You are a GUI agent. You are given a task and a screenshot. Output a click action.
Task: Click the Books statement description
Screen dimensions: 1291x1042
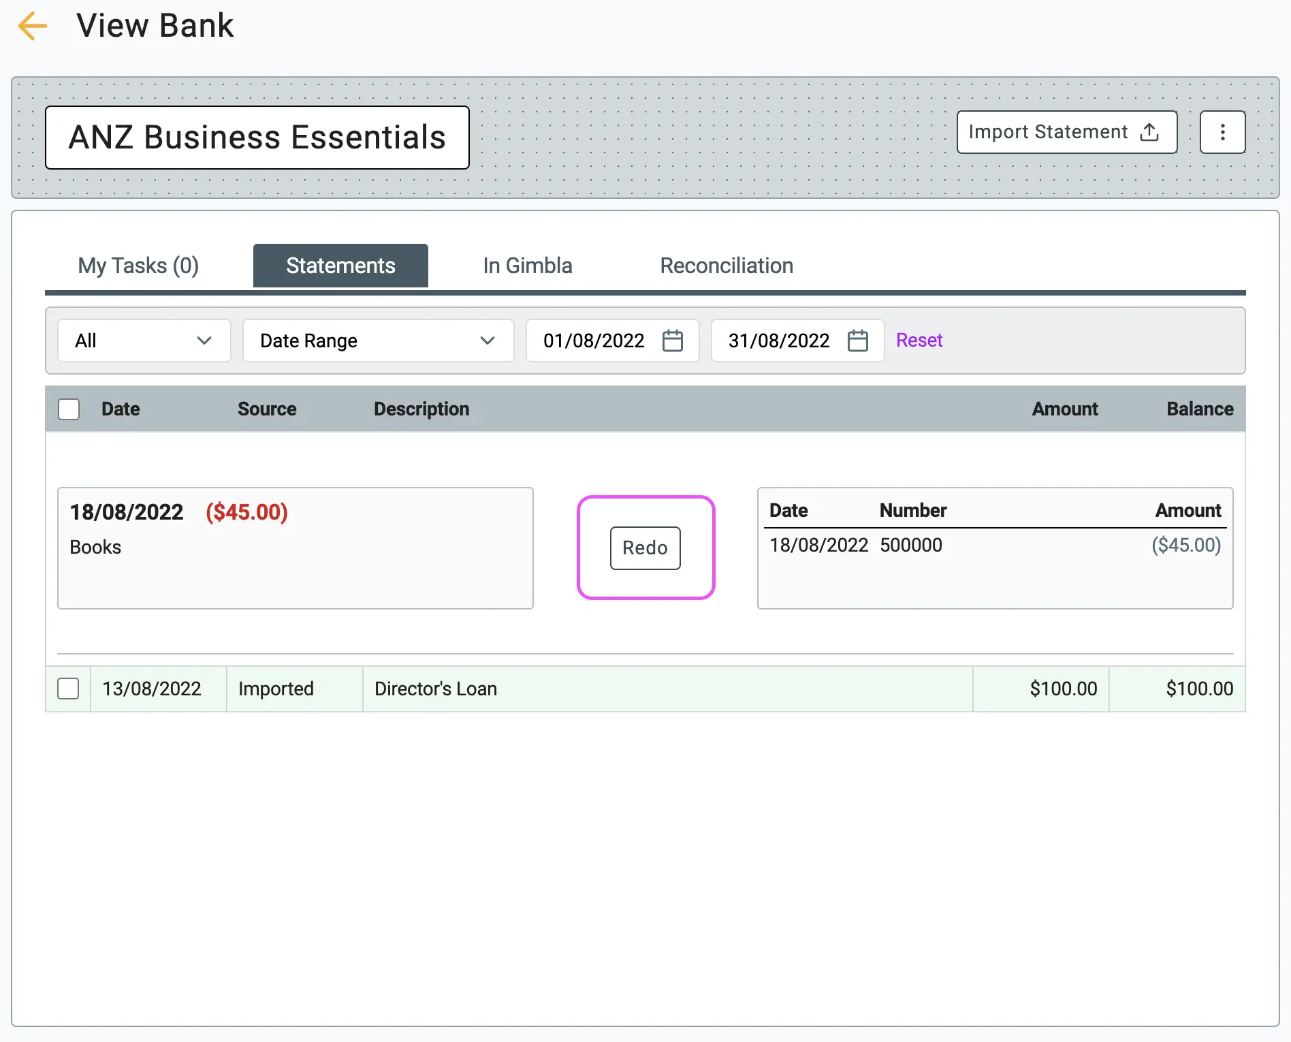click(x=95, y=547)
